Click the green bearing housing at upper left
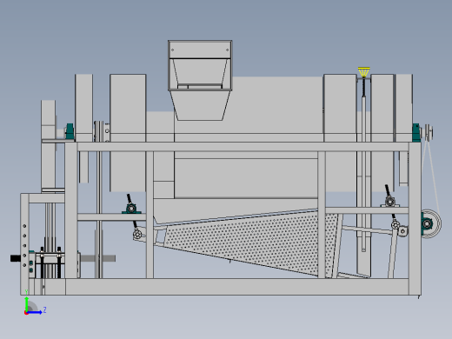The width and height of the screenshot is (452, 339). (70, 131)
